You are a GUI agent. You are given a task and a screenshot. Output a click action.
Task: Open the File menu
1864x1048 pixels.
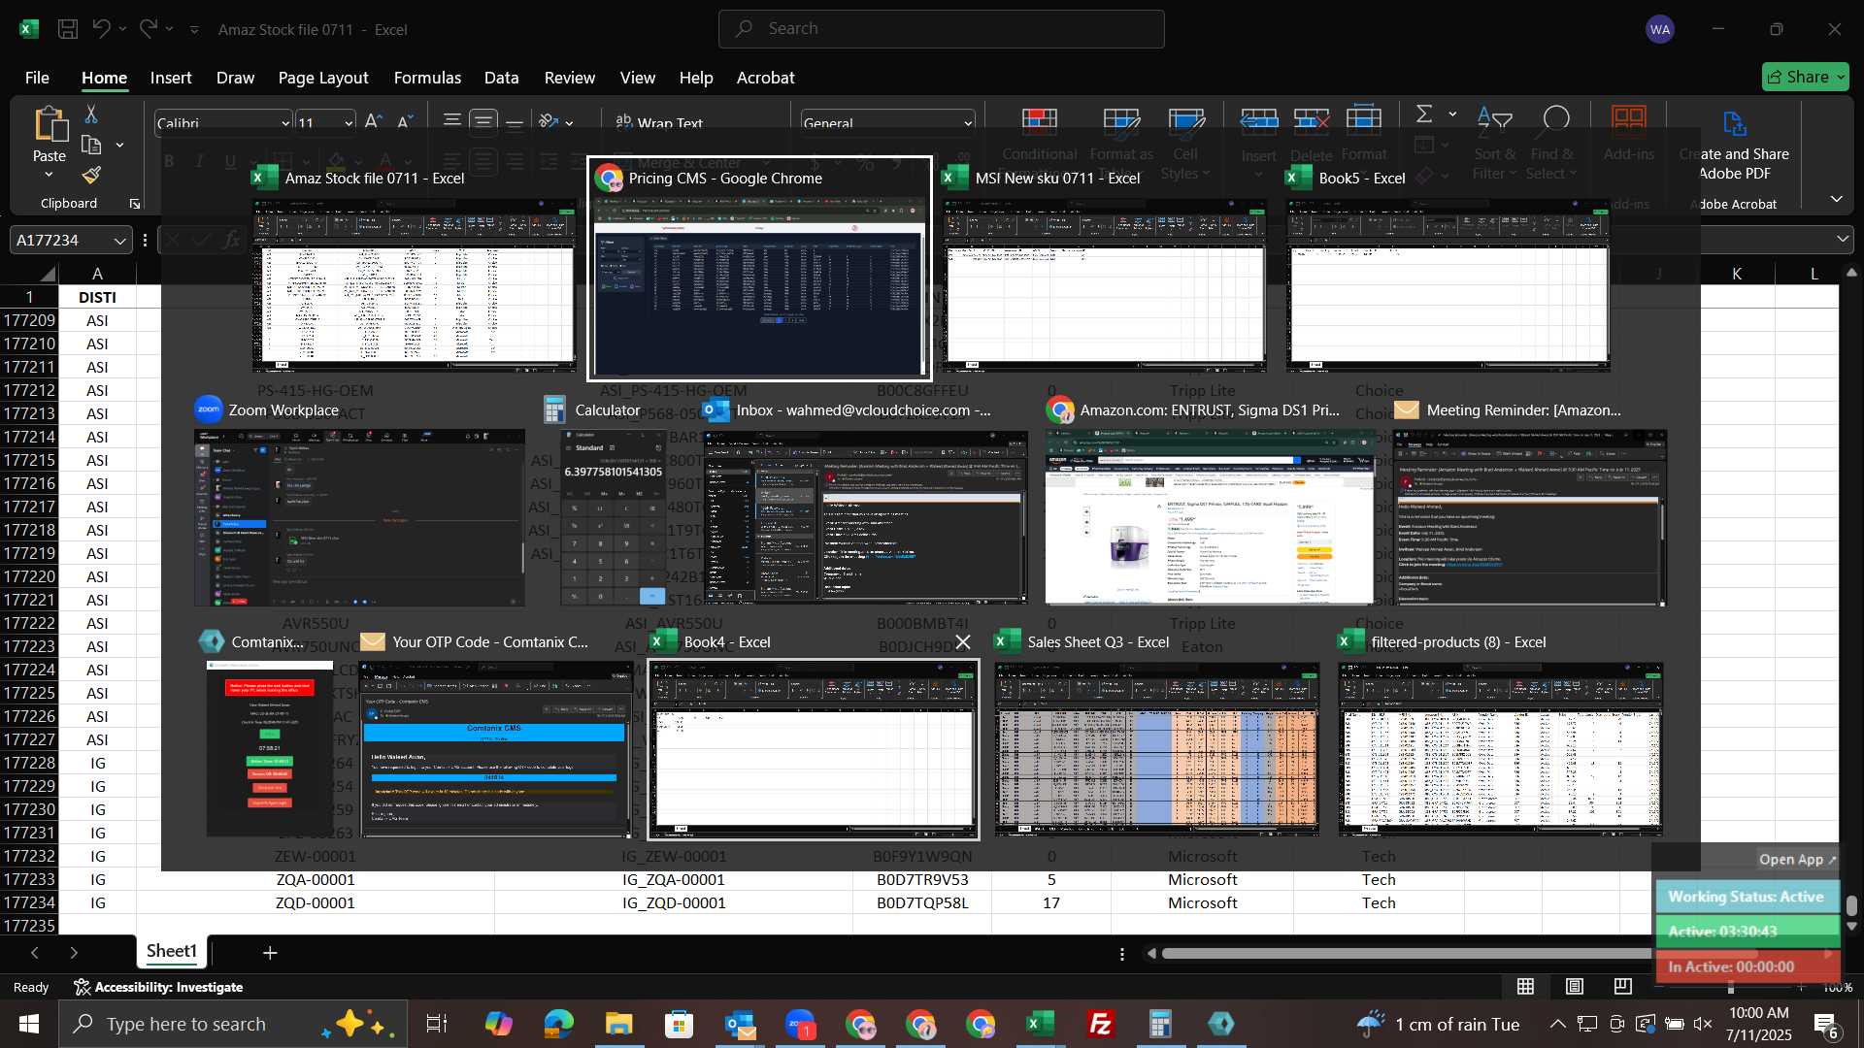[37, 78]
